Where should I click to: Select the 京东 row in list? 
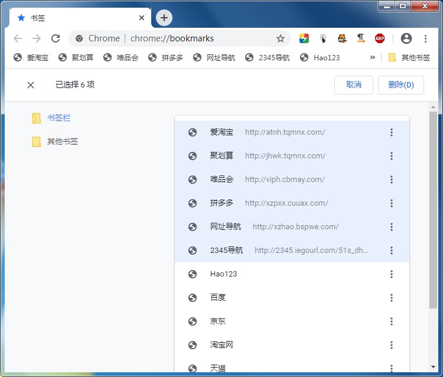[292, 321]
